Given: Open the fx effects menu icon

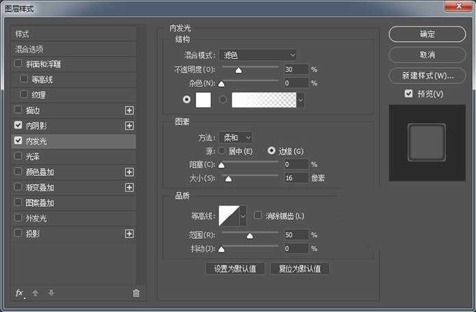Looking at the screenshot, I should (x=19, y=293).
